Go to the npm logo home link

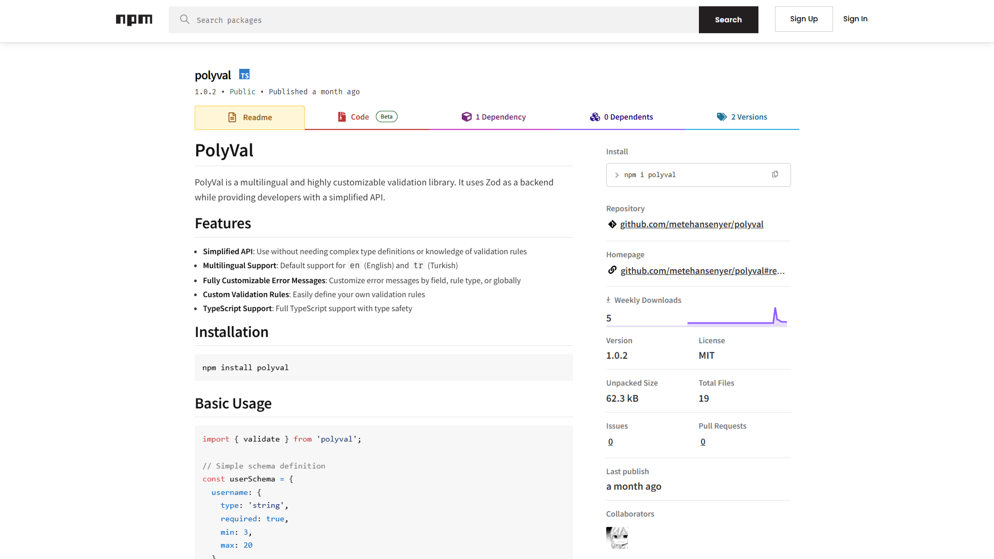[x=134, y=20]
